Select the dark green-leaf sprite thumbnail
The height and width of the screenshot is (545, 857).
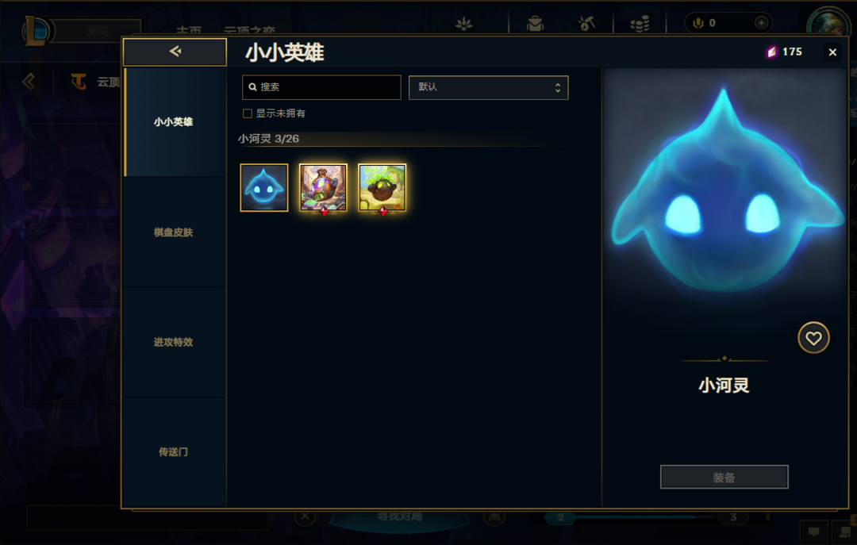click(x=382, y=187)
